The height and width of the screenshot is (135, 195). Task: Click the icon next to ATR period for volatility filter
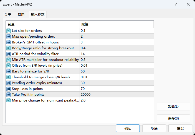[x=8, y=54]
